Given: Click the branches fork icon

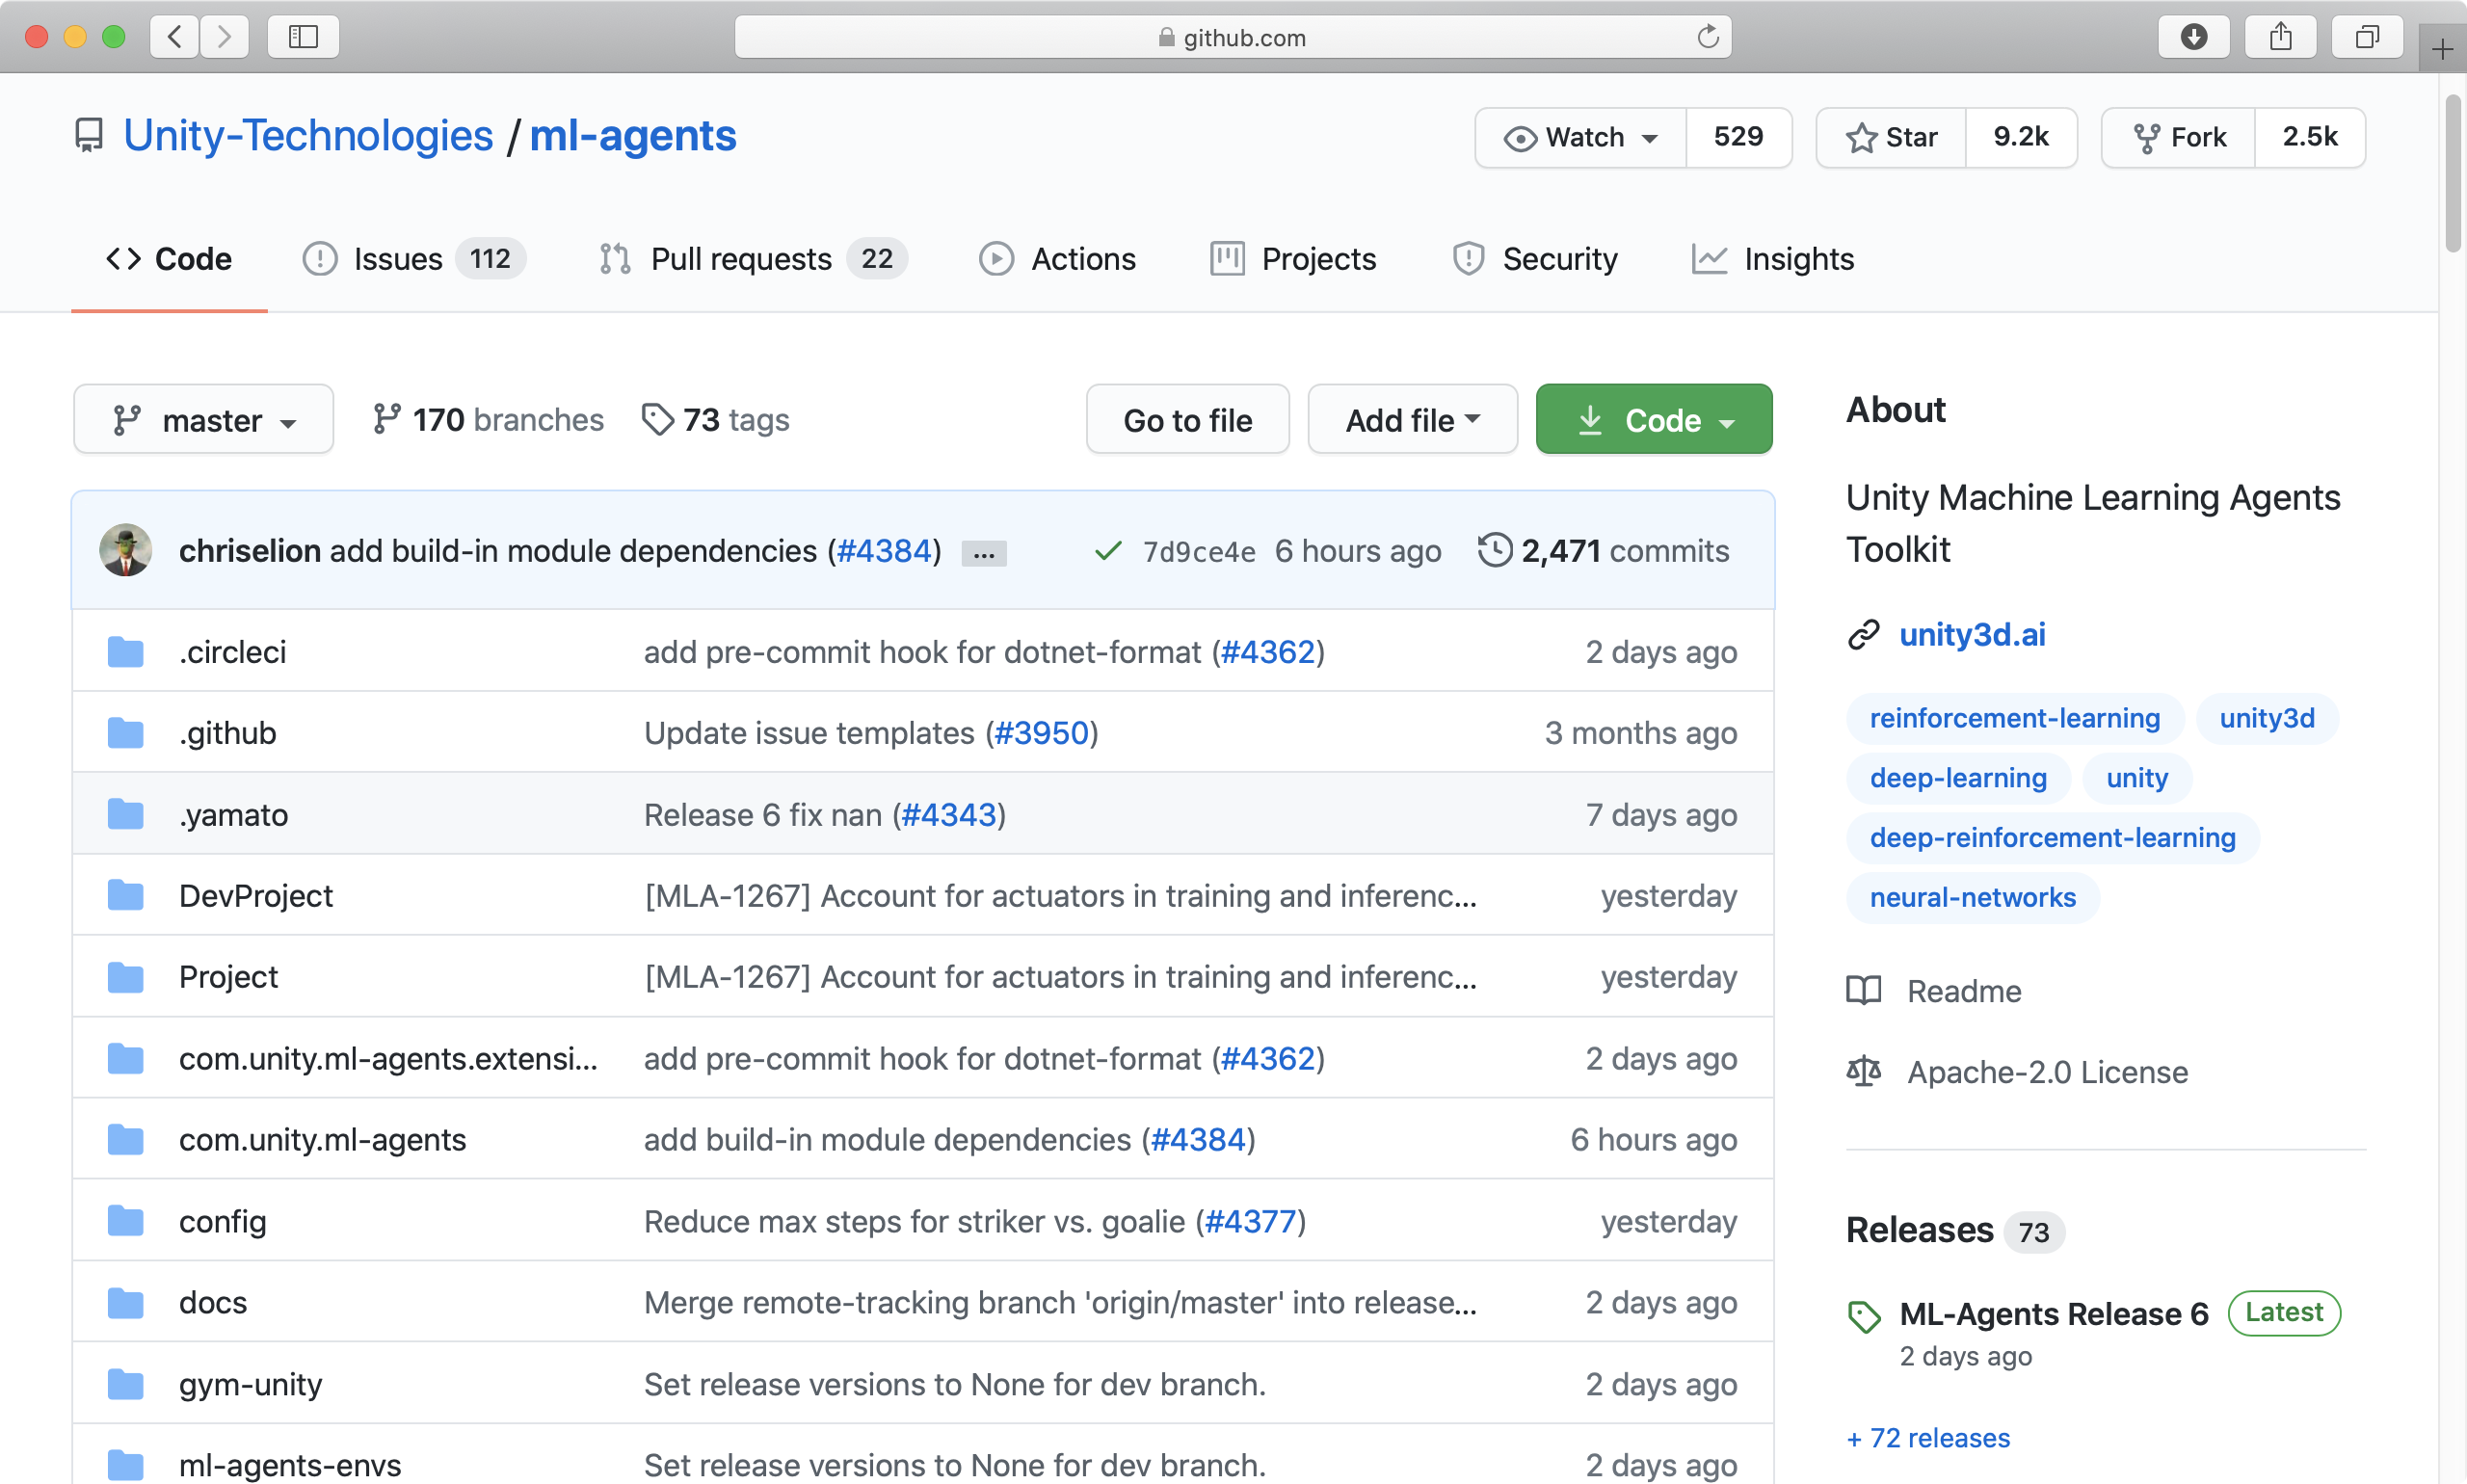Looking at the screenshot, I should pyautogui.click(x=386, y=419).
